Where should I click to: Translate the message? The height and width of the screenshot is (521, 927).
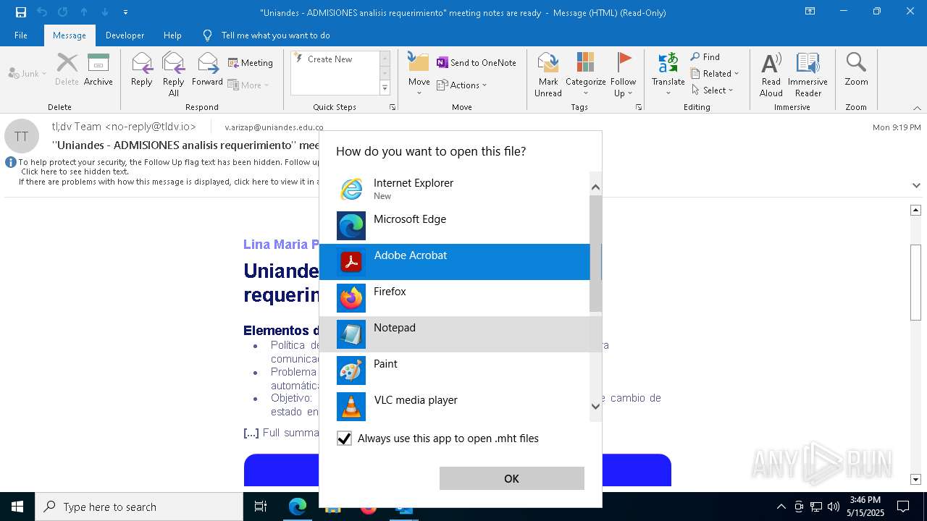tap(668, 75)
